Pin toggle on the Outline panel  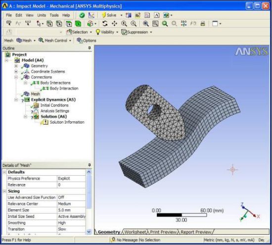tap(90, 48)
